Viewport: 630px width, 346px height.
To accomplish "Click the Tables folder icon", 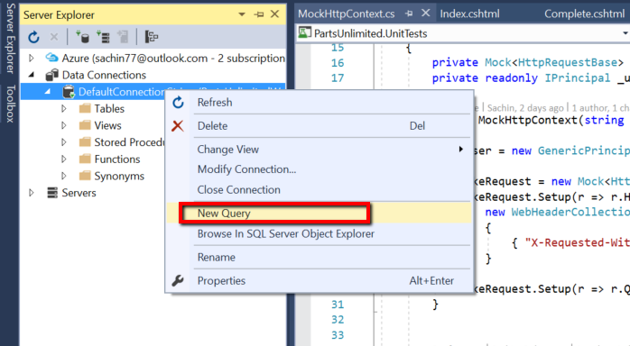I will point(85,108).
